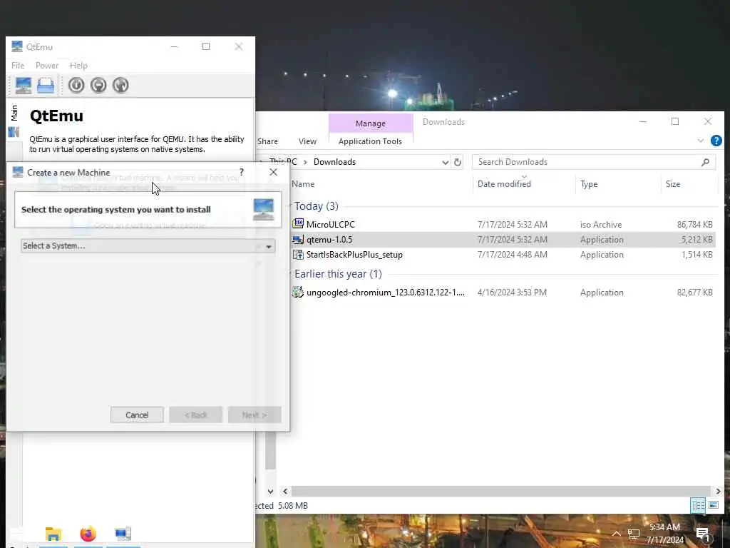Sort files by the Size column header
Image resolution: width=730 pixels, height=548 pixels.
coord(673,184)
